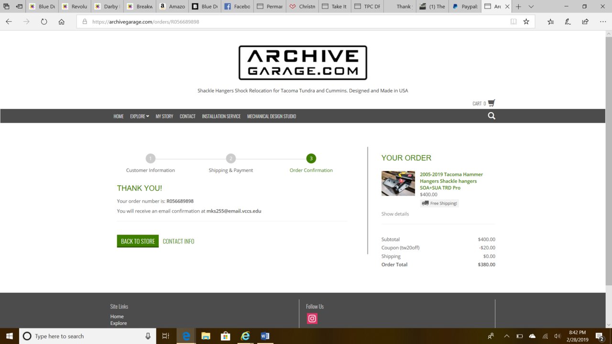The height and width of the screenshot is (344, 612).
Task: Click step 2 Shipping & Payment circle
Action: [x=231, y=159]
